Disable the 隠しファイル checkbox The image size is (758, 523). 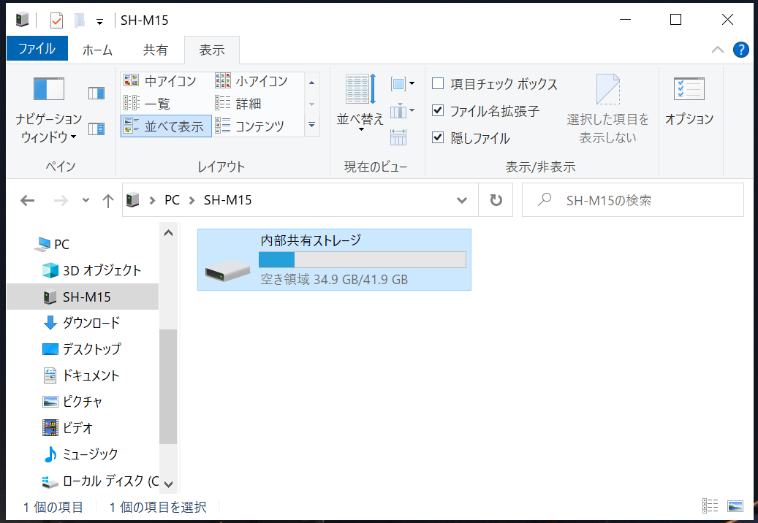[438, 137]
